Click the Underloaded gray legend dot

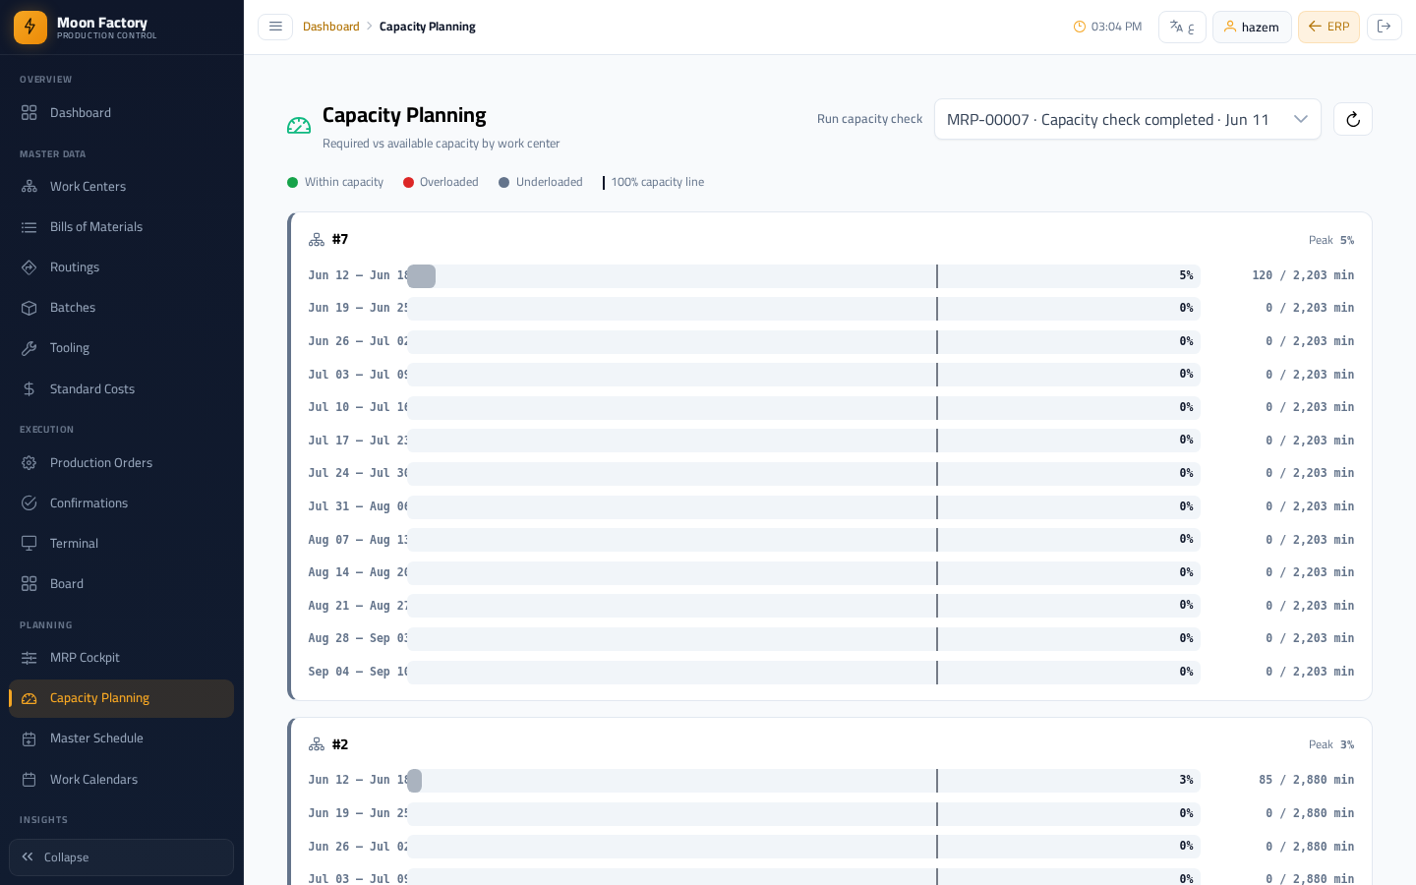tap(504, 182)
